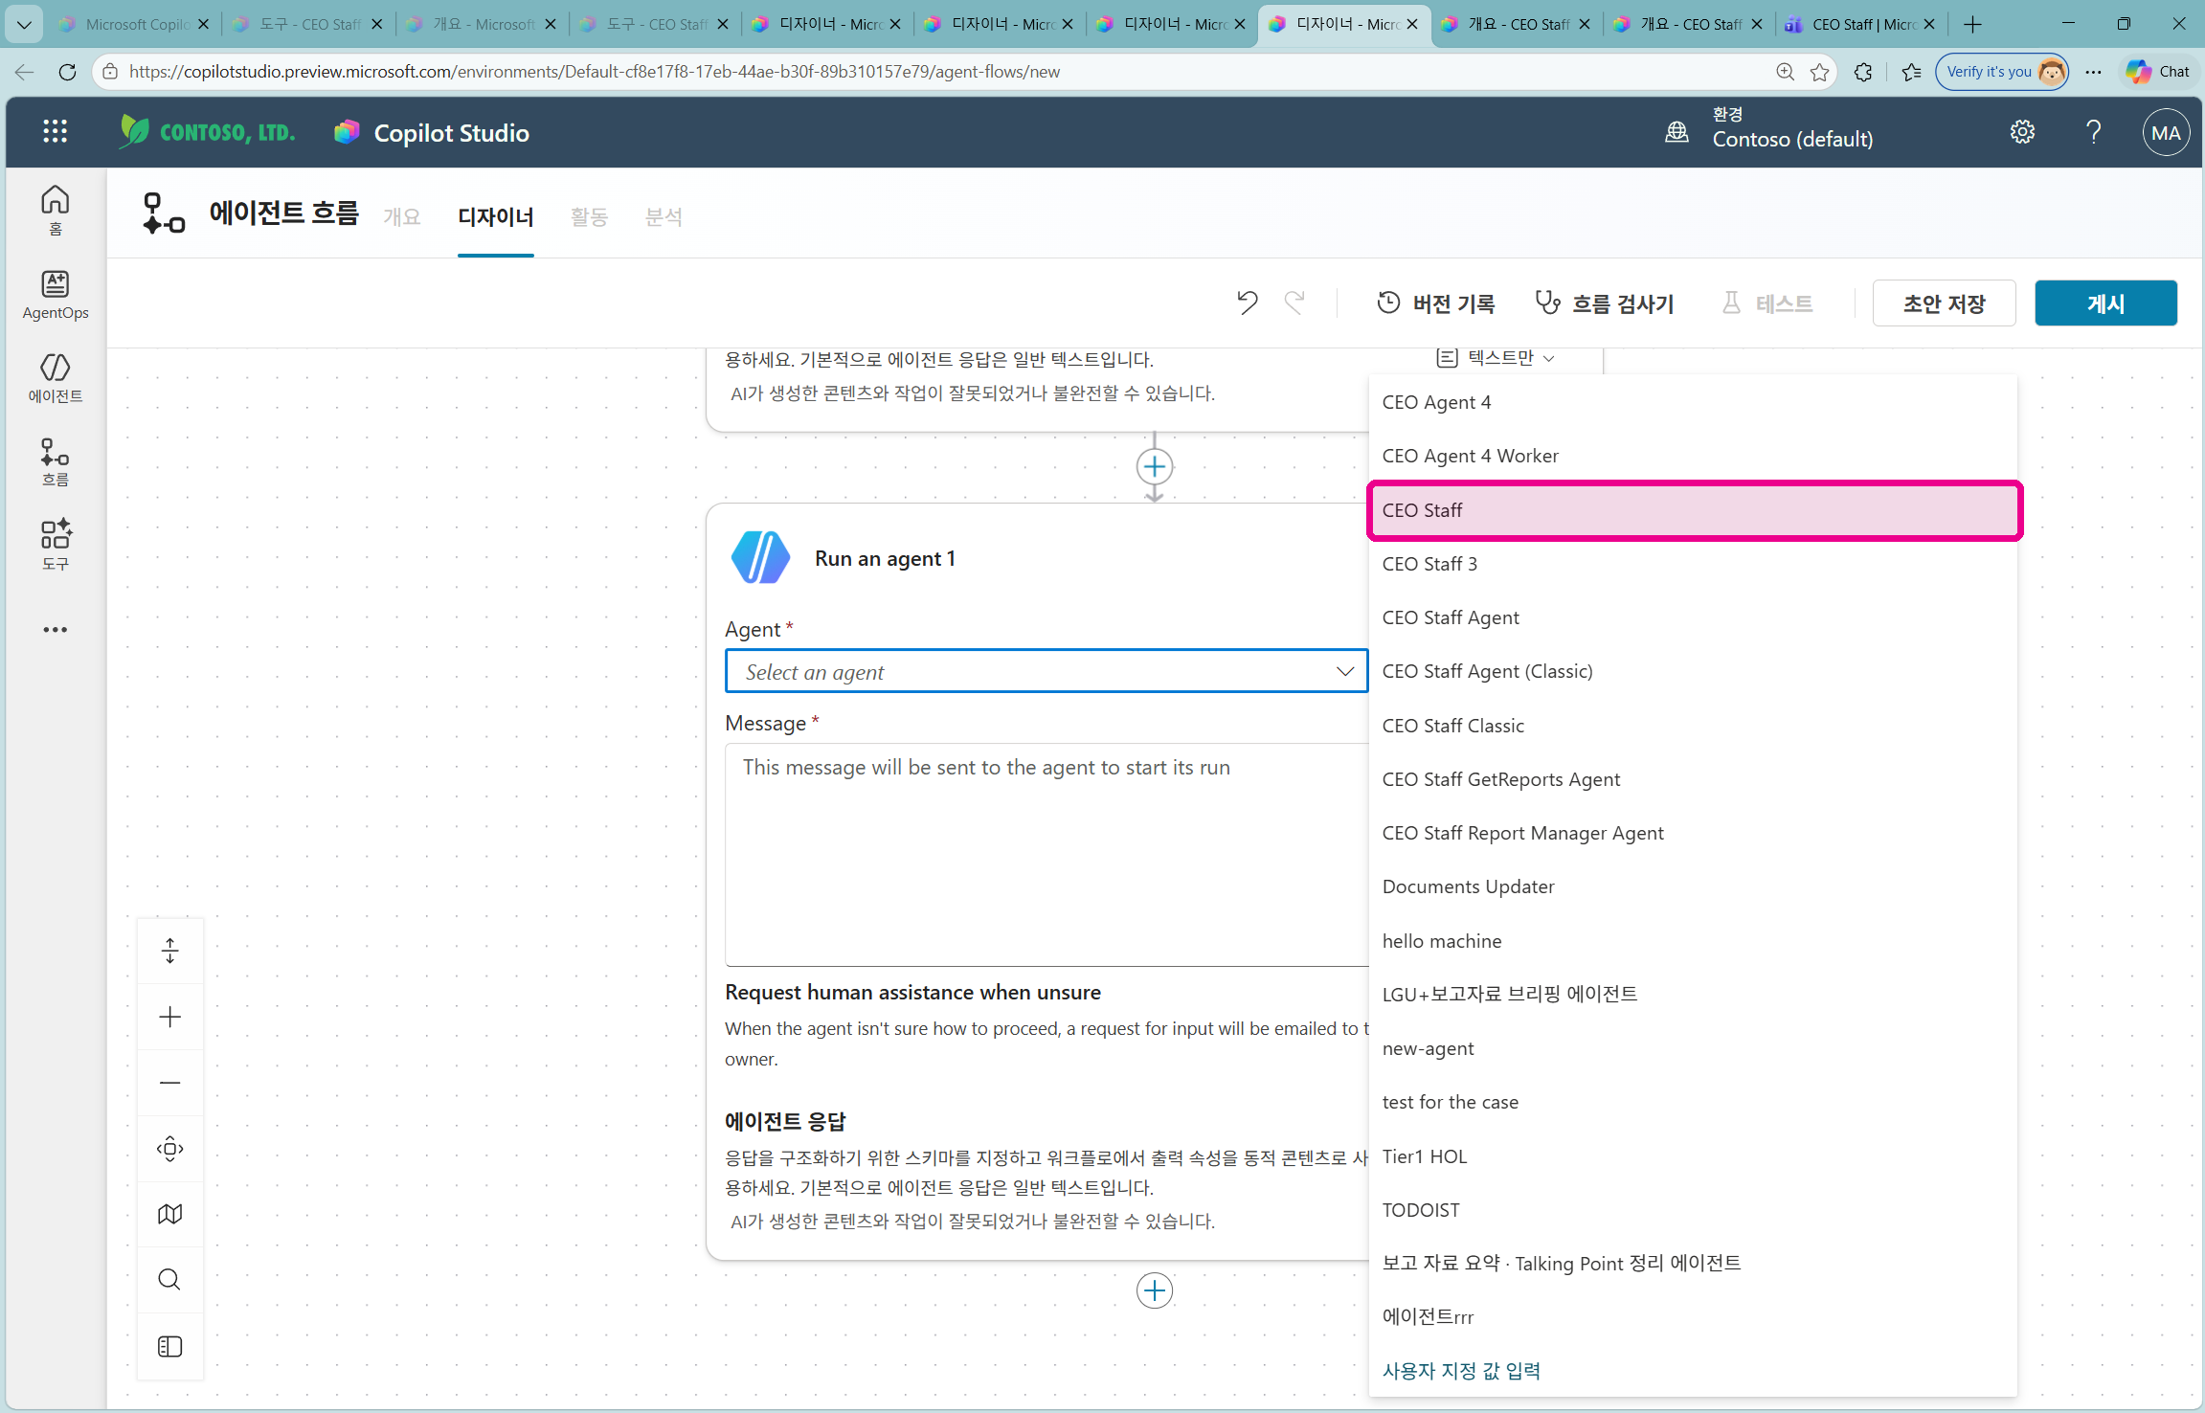
Task: Reload the browser page
Action: [x=67, y=72]
